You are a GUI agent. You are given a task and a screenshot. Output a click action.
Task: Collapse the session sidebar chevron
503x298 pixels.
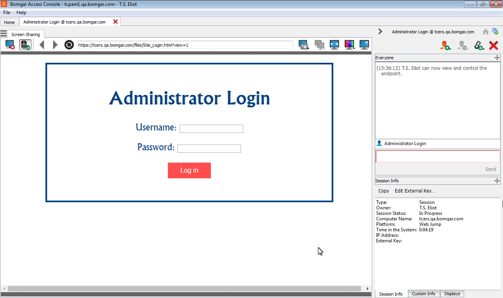pos(380,31)
